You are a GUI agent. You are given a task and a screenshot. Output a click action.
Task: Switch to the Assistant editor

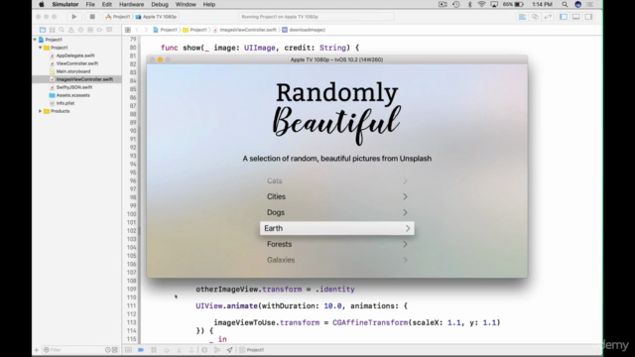click(x=536, y=17)
